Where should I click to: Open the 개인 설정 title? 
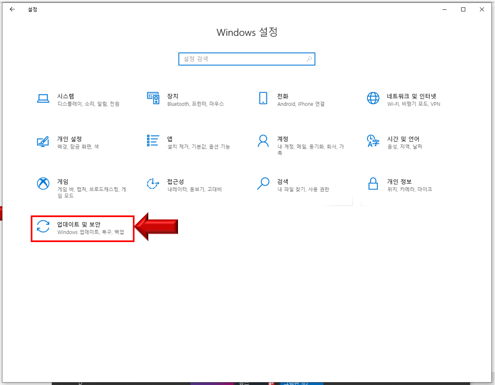click(69, 139)
